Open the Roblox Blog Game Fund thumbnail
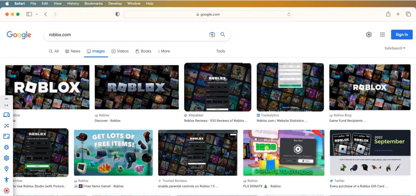The height and width of the screenshot is (196, 416). (x=370, y=87)
